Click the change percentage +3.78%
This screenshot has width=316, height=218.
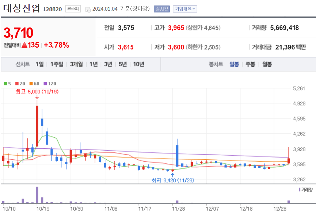[x=56, y=45]
